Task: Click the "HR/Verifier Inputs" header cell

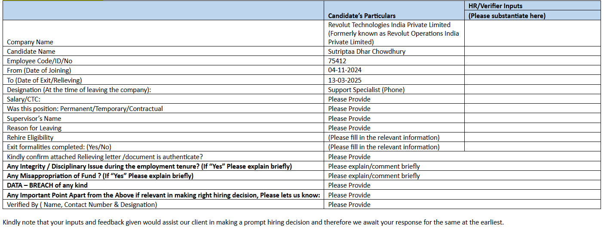Action: point(495,6)
